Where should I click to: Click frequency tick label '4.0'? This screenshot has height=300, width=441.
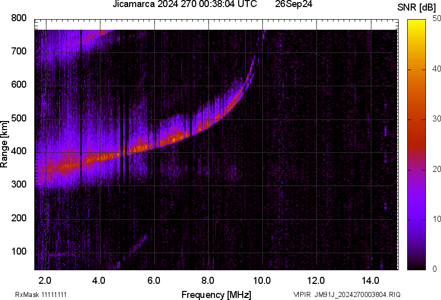[x=99, y=281]
